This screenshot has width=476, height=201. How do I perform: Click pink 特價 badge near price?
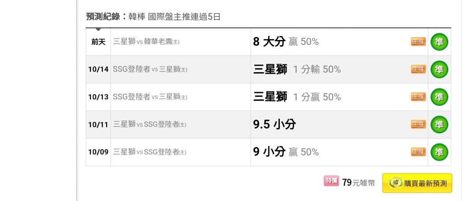point(331,182)
